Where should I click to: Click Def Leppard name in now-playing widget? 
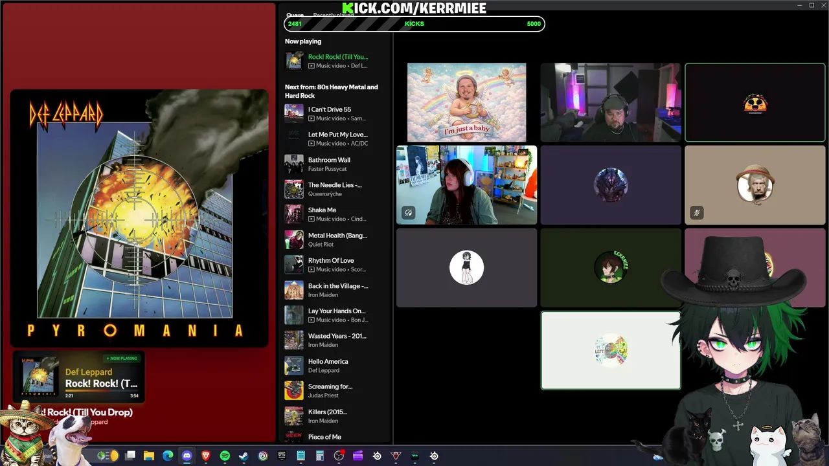[89, 372]
